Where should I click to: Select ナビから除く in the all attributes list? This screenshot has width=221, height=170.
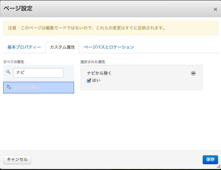click(x=39, y=87)
